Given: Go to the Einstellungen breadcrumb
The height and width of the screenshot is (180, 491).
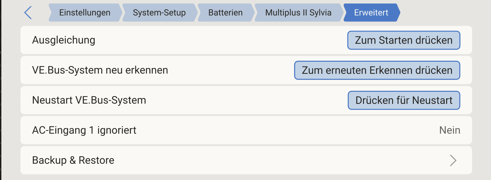Looking at the screenshot, I should [85, 13].
